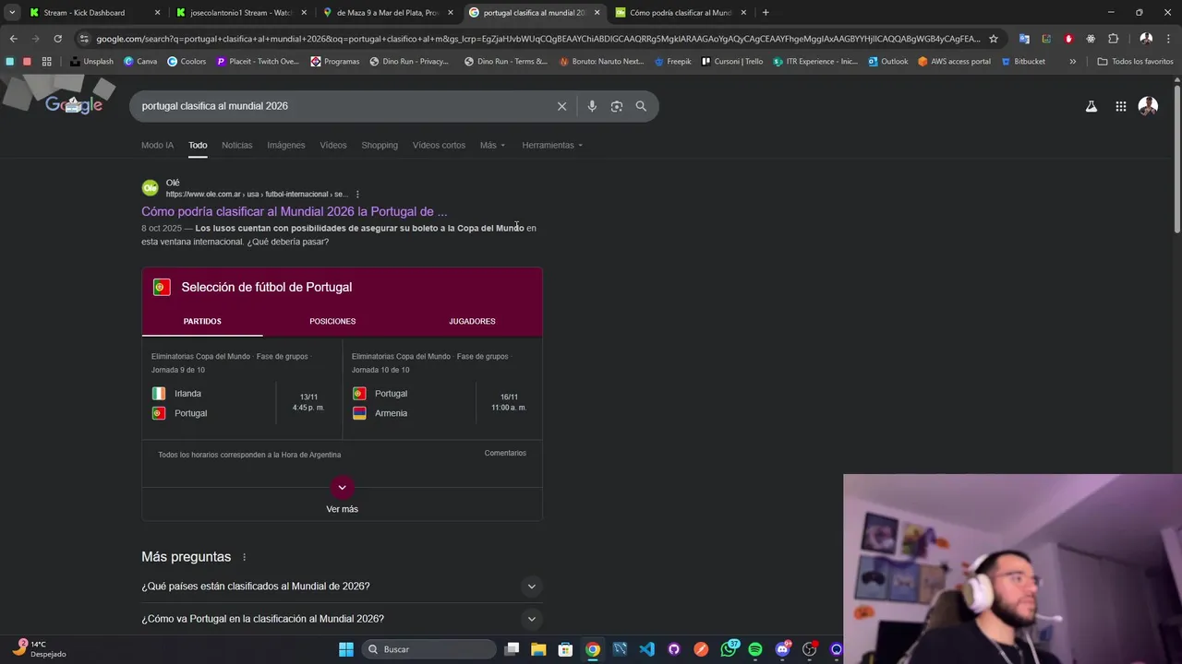Clear the search query with the X icon
Screen dimensions: 1182x664
561,106
